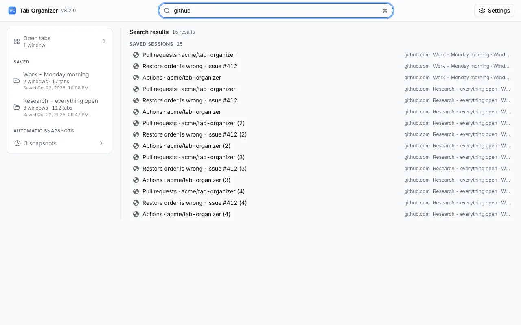Click the '15 results' count text
The height and width of the screenshot is (325, 521).
click(183, 32)
